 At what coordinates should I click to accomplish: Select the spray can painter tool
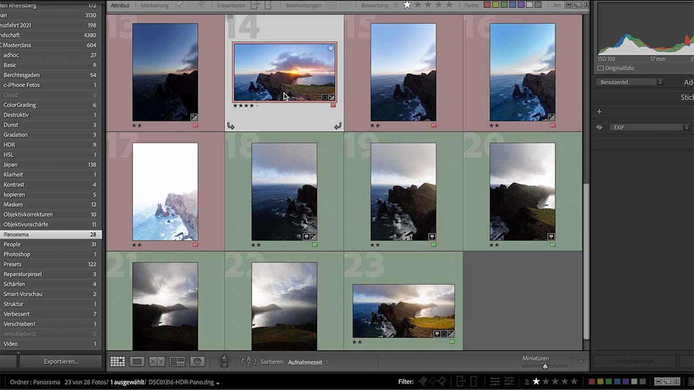coord(223,362)
